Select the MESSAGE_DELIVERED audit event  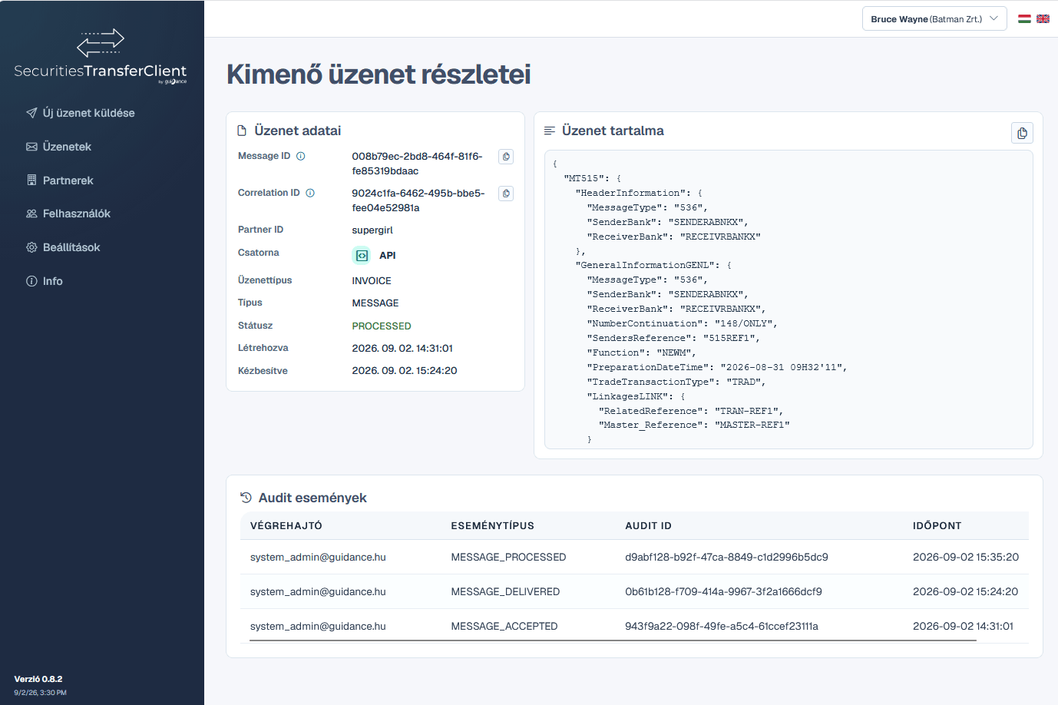click(505, 592)
